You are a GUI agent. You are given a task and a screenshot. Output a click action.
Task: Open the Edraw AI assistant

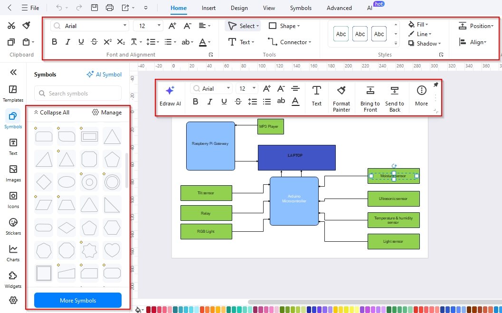tap(170, 95)
